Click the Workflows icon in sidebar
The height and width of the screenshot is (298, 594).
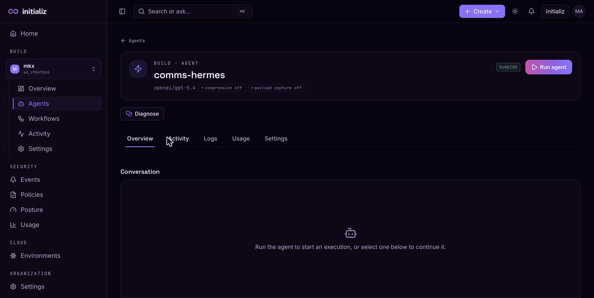pos(21,119)
